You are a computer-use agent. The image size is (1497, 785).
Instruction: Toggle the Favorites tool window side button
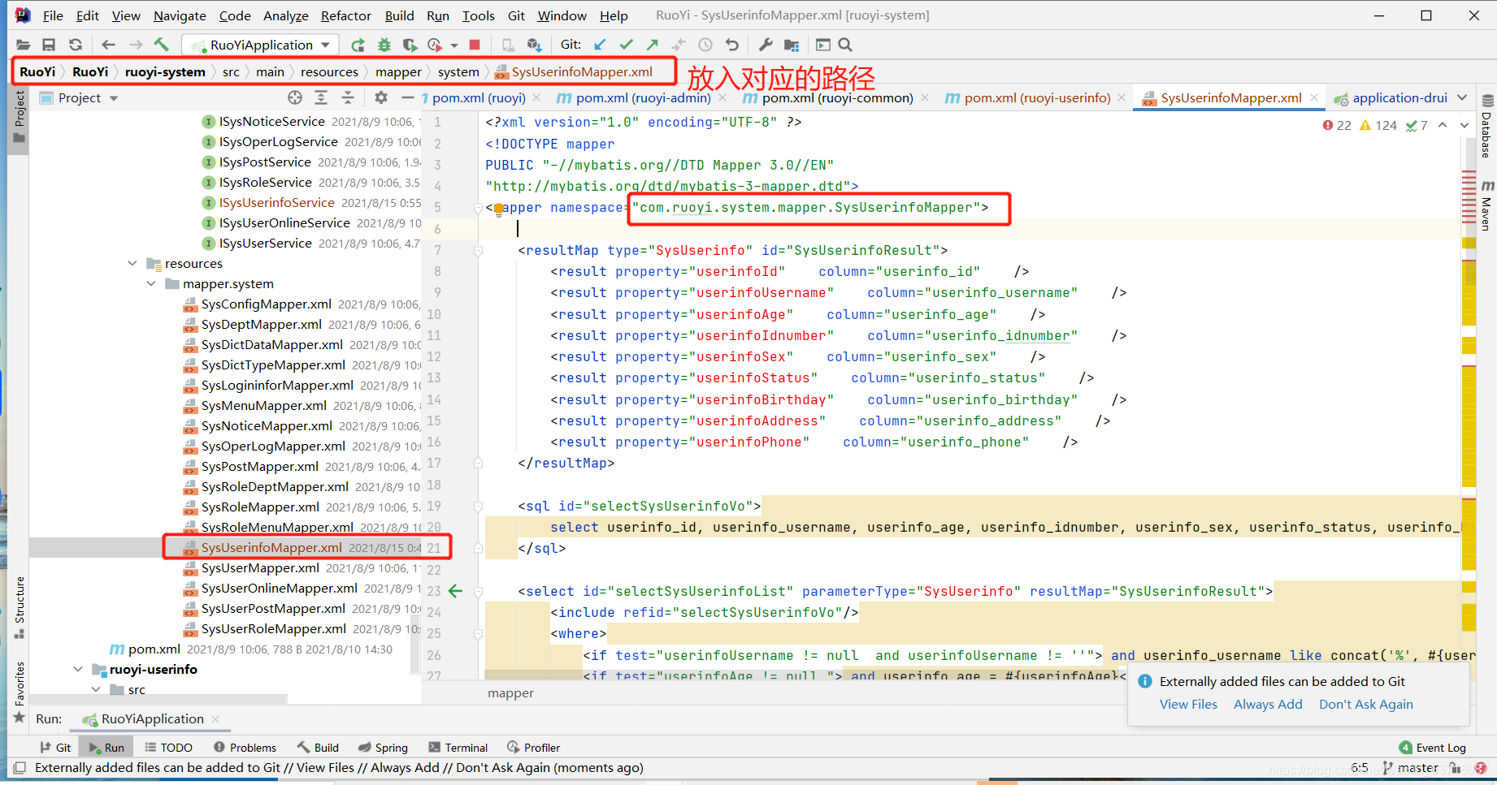[x=20, y=692]
